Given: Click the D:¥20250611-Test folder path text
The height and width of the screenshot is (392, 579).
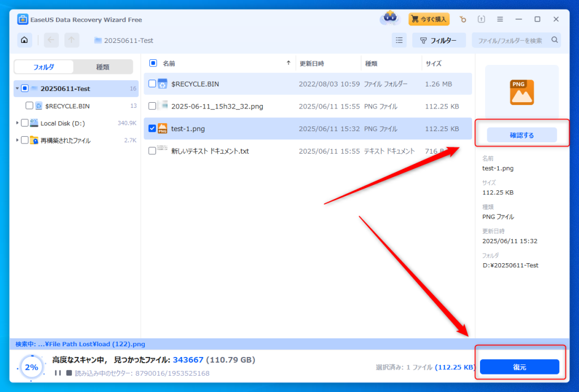Looking at the screenshot, I should pos(511,265).
